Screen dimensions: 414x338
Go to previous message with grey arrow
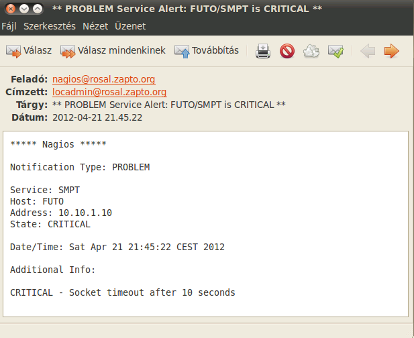368,51
